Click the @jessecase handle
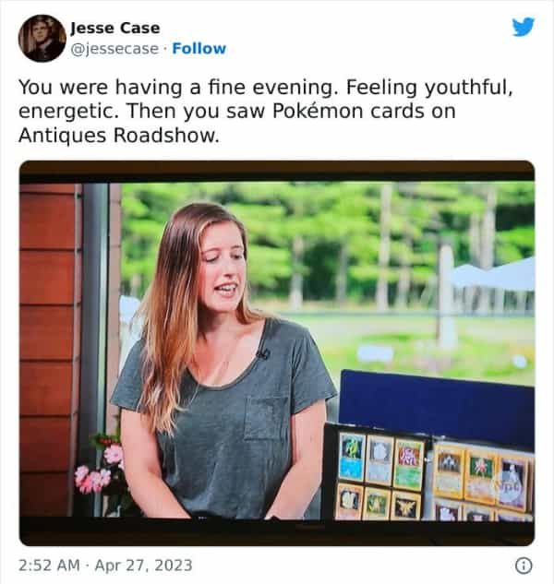The image size is (554, 584). 114,49
